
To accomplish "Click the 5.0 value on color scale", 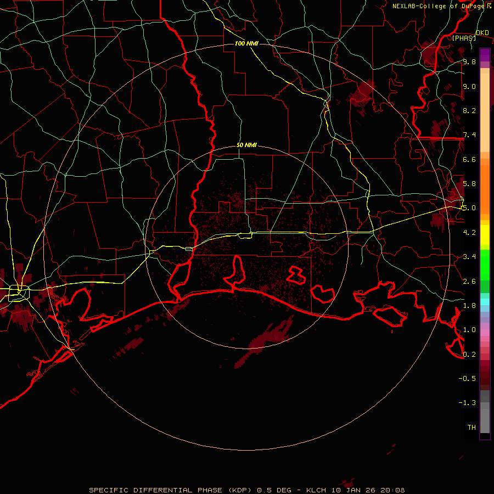I will click(469, 208).
